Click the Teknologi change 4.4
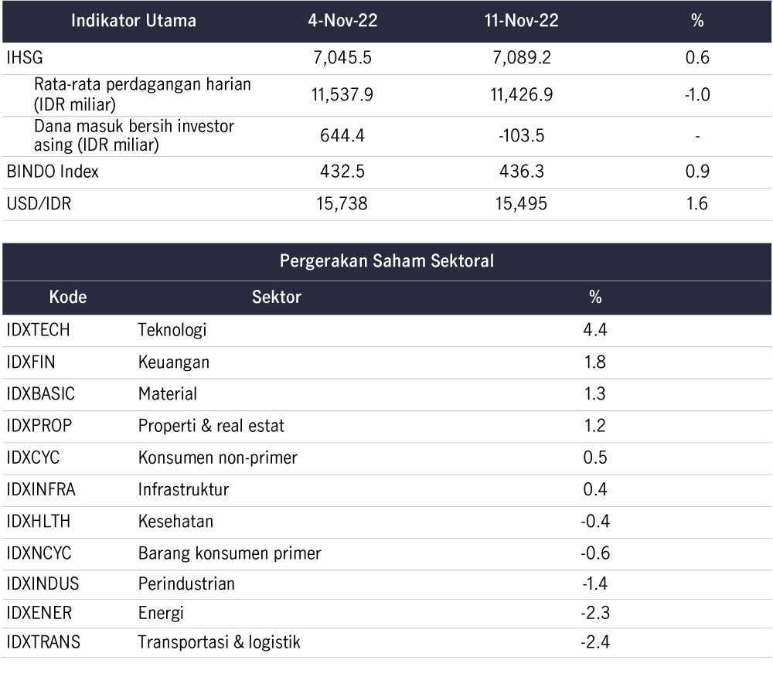Screen dimensions: 773x677 point(595,330)
